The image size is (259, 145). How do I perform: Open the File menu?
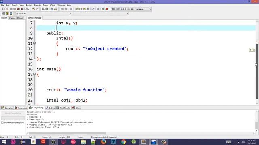coord(3,5)
